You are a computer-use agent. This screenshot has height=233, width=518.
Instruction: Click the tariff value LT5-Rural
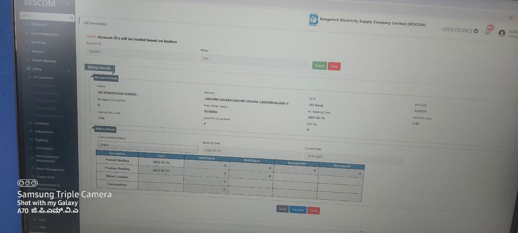pyautogui.click(x=316, y=105)
